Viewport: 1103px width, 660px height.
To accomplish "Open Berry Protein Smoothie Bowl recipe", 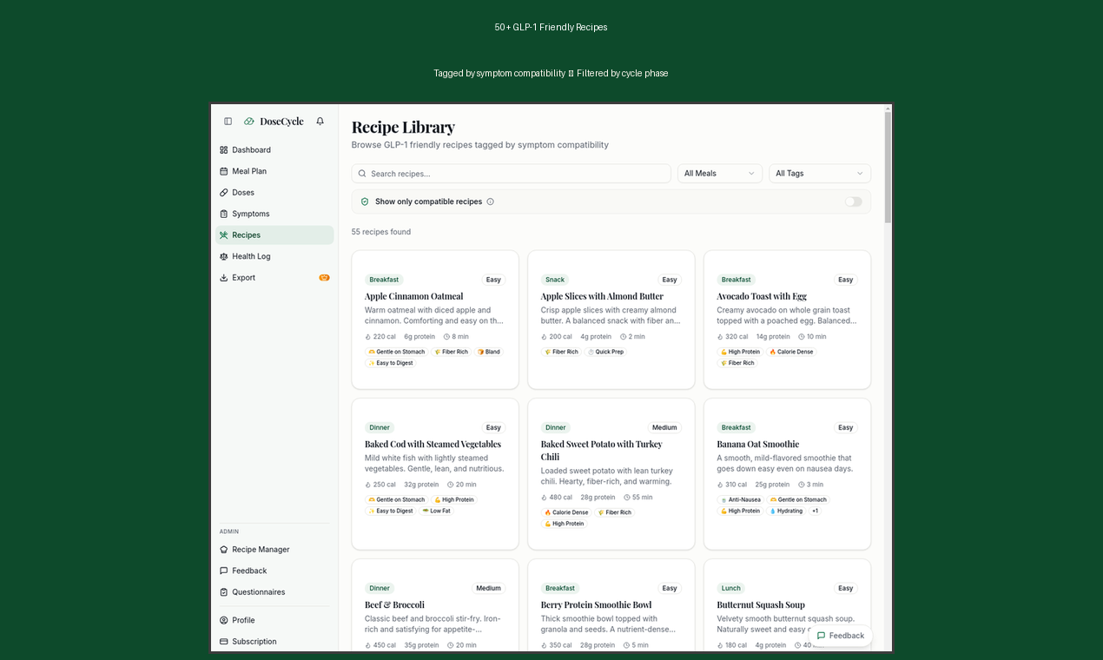I will point(611,605).
